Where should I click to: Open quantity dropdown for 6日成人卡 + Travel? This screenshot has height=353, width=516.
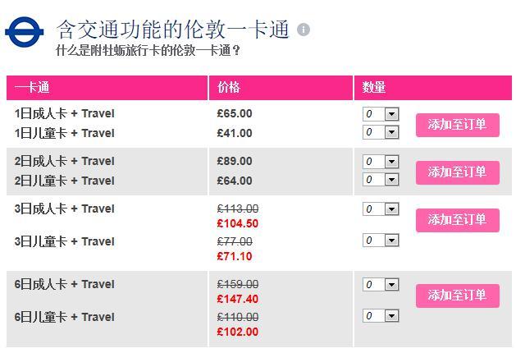(x=381, y=285)
